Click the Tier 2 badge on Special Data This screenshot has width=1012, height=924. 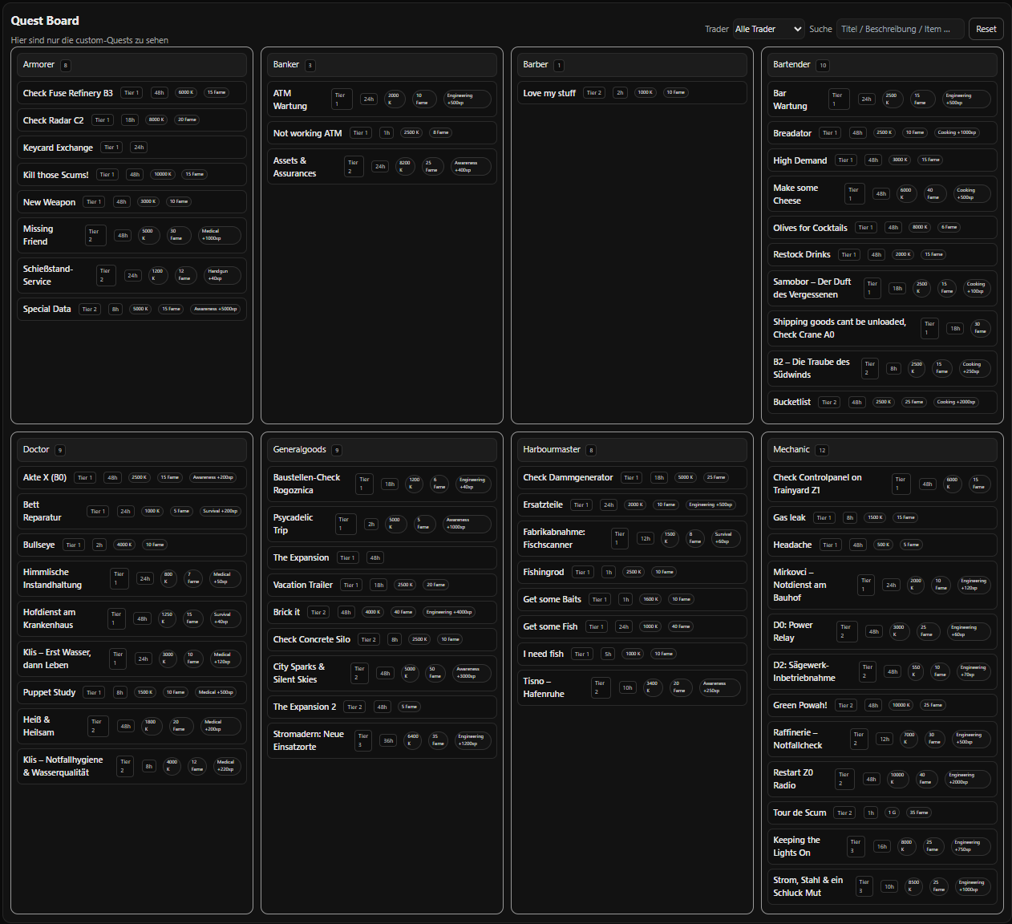89,309
